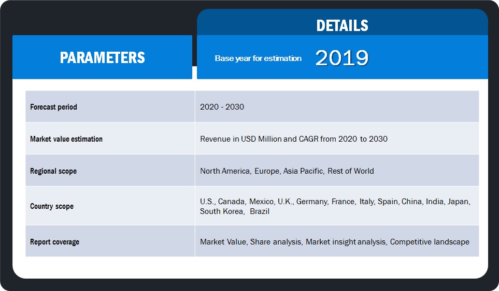Click the large 2019 base year value
The image size is (499, 291).
342,58
